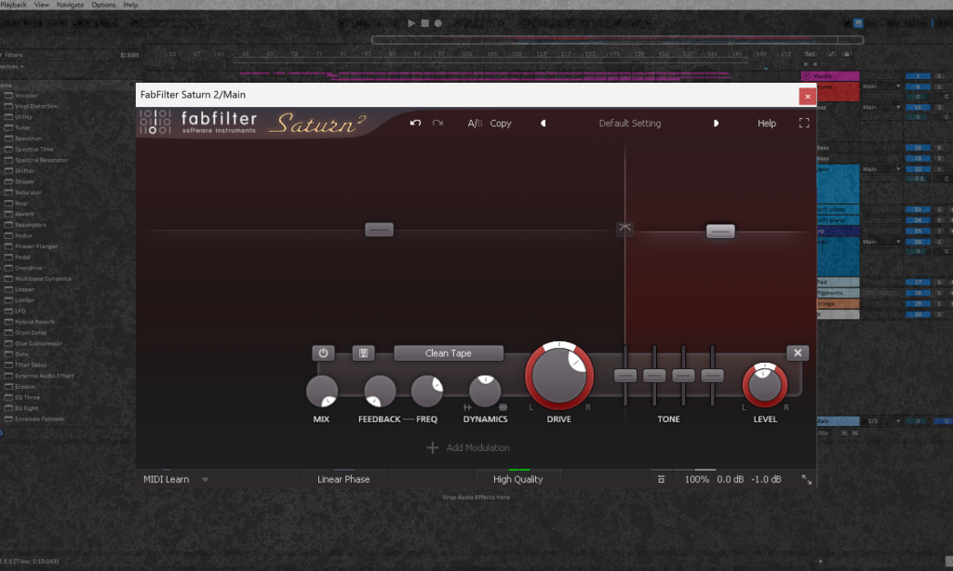Enable or disable High Quality mode
This screenshot has width=953, height=571.
517,479
